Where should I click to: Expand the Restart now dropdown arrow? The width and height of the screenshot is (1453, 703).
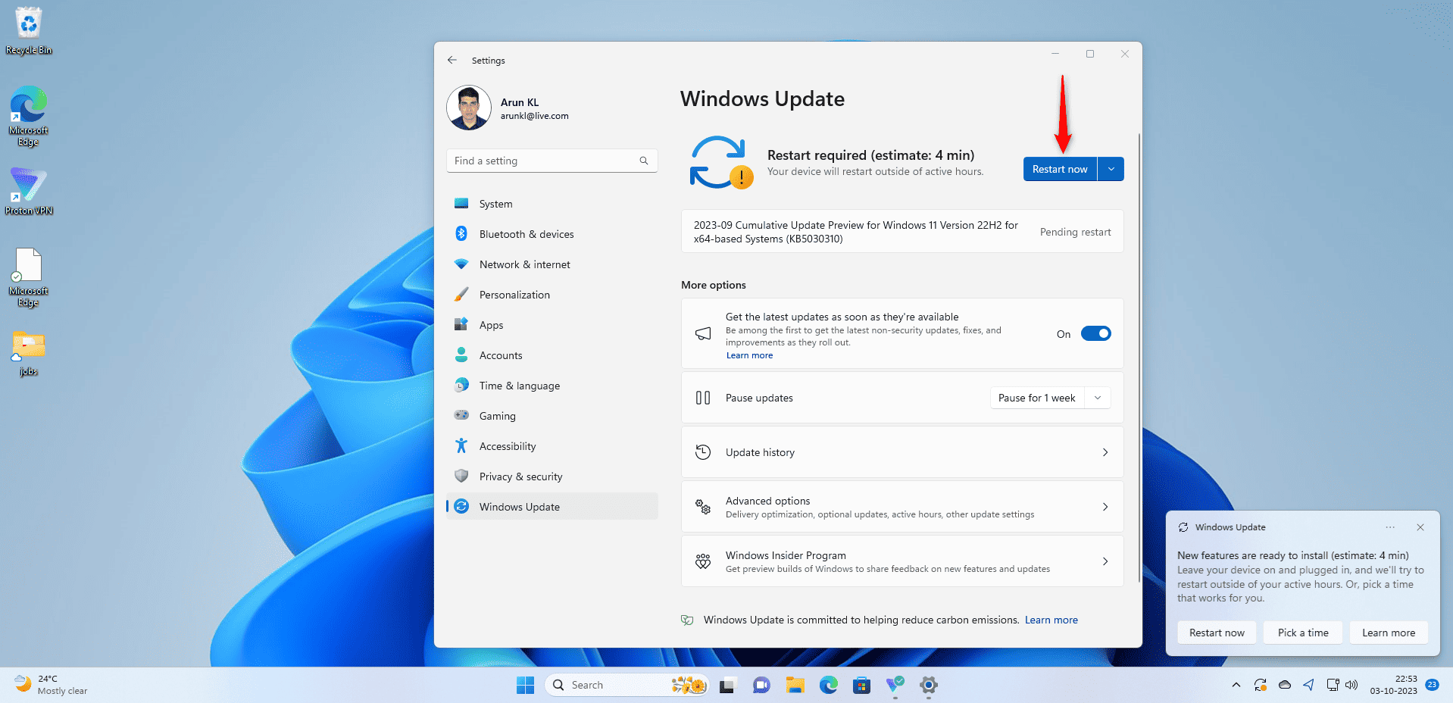(x=1111, y=169)
